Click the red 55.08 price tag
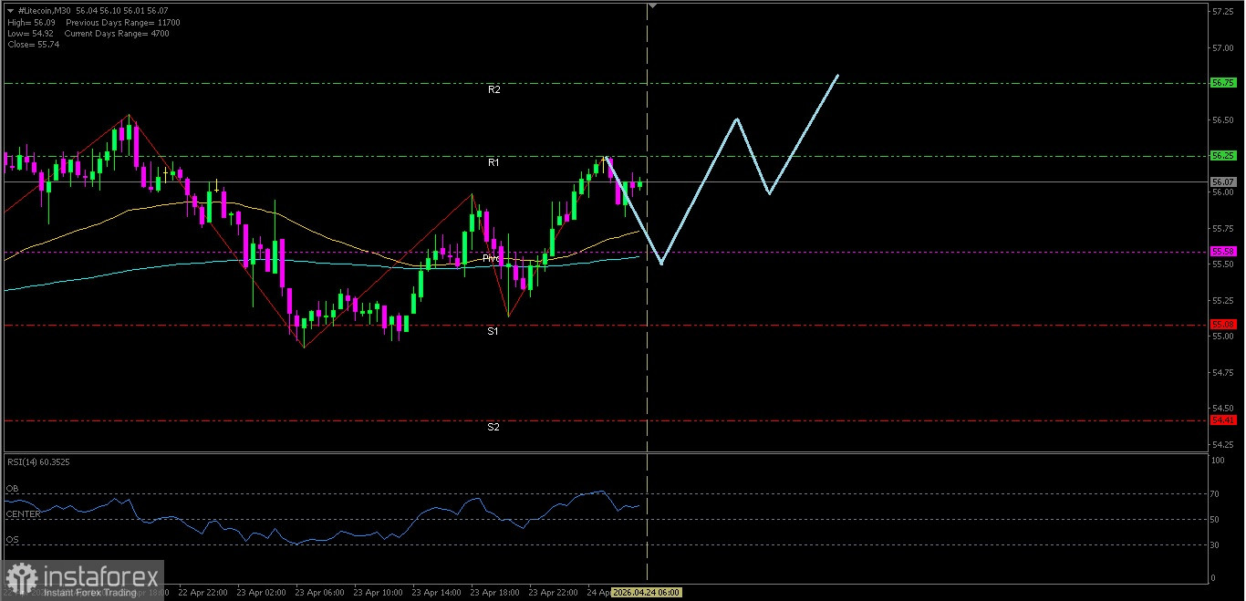This screenshot has height=601, width=1246. coord(1223,324)
